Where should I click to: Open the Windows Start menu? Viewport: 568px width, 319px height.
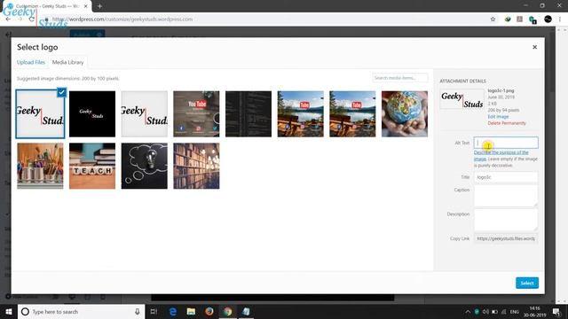click(8, 311)
